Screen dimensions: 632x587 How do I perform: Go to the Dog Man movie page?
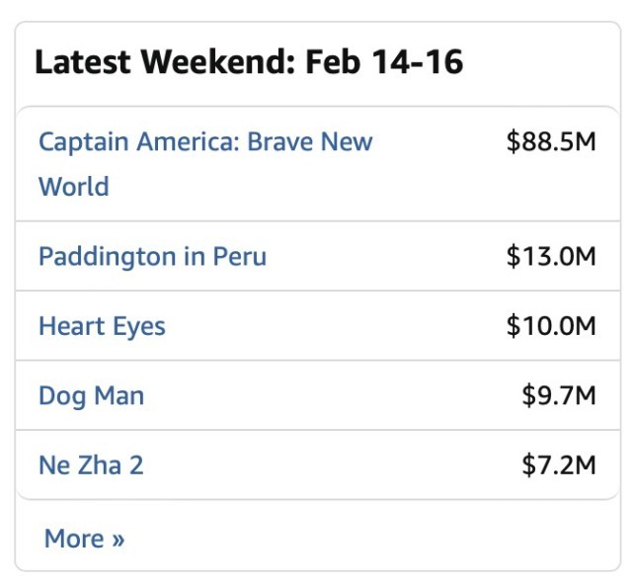(x=91, y=396)
